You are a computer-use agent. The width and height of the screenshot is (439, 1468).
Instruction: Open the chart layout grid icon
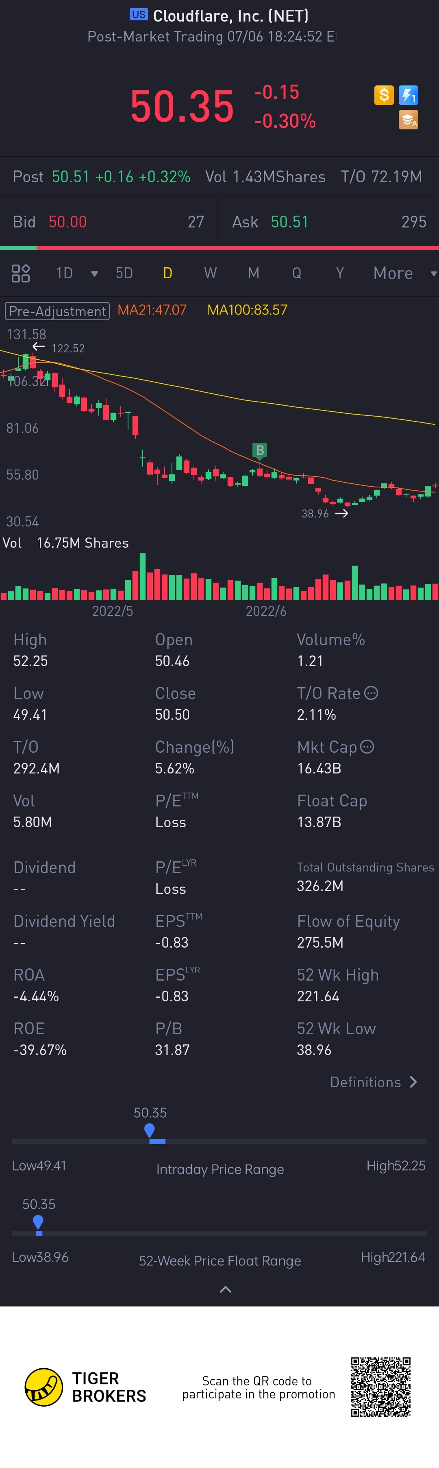click(20, 273)
